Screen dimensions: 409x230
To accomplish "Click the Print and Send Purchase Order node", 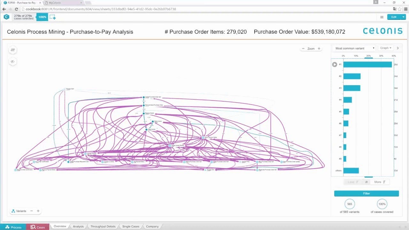I will click(144, 105).
